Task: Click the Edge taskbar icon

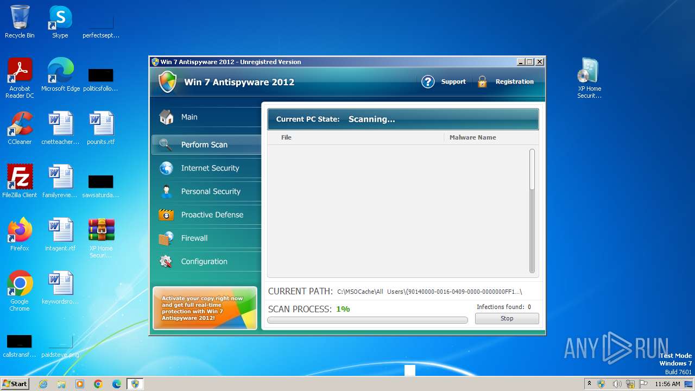Action: (117, 384)
